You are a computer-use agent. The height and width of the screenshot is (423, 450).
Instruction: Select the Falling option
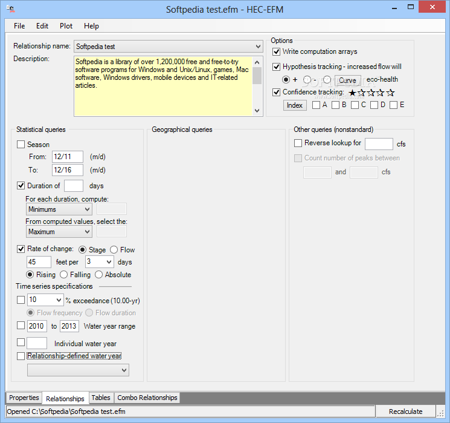click(x=63, y=275)
